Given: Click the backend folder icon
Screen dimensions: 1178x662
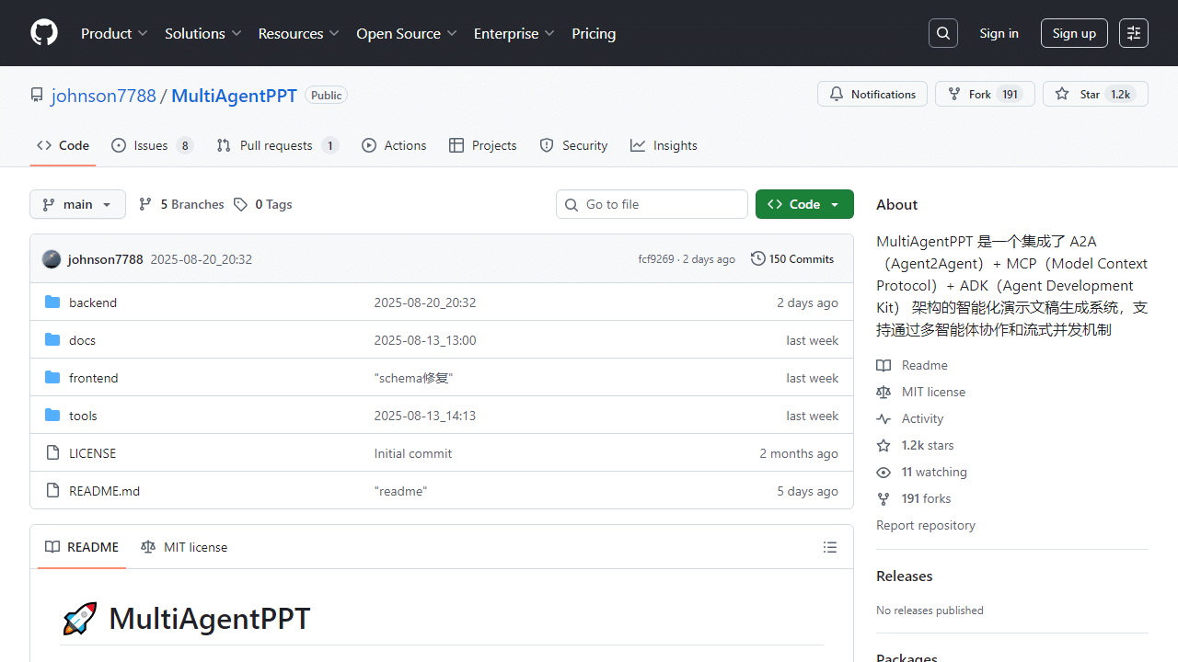Looking at the screenshot, I should click(52, 302).
